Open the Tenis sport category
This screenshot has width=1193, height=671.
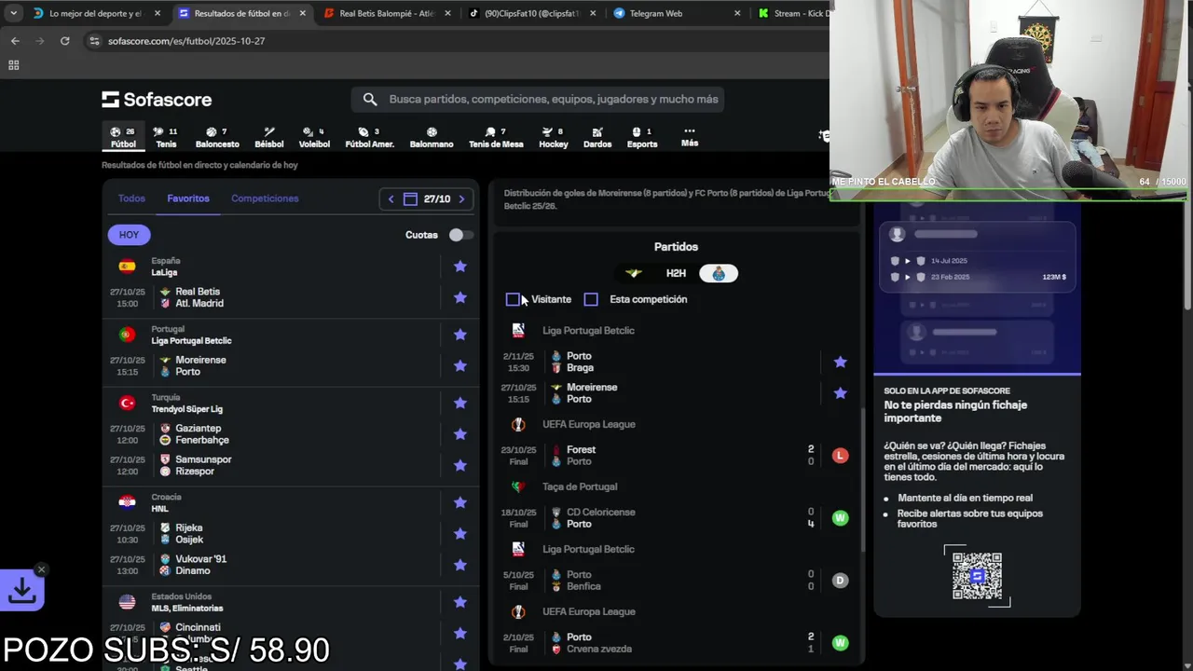(166, 137)
